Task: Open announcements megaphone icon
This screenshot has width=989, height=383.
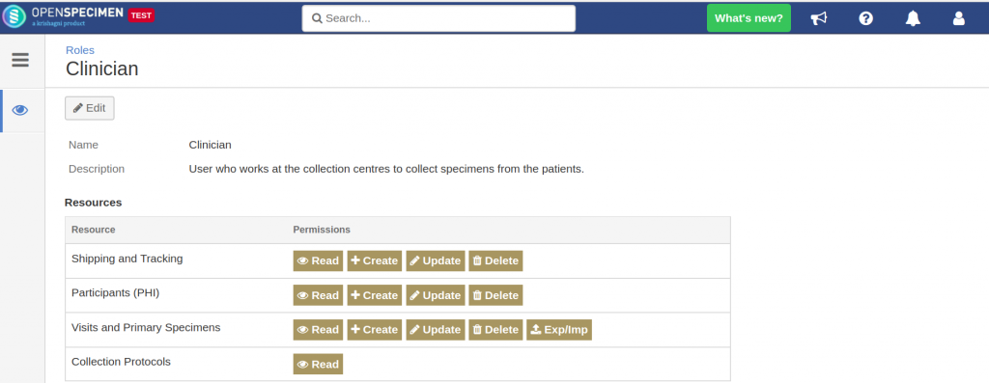Action: coord(819,18)
